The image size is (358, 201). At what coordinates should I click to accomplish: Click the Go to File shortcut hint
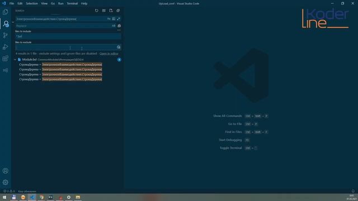click(x=243, y=124)
